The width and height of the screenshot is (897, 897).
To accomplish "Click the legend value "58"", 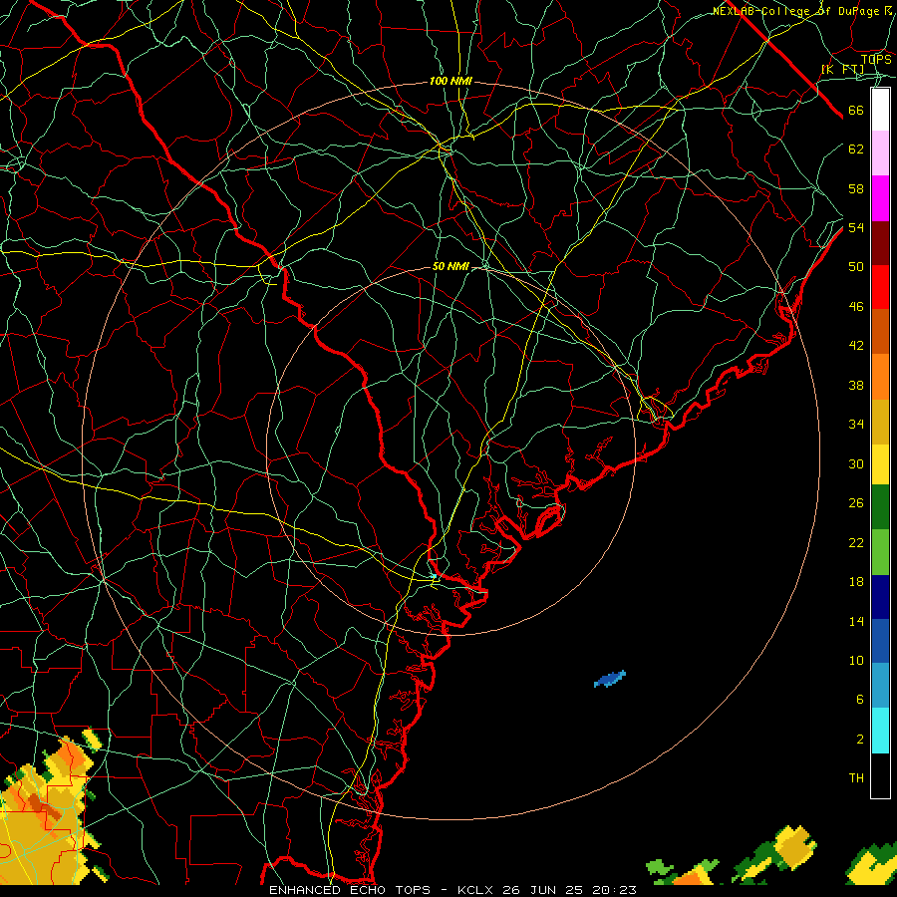I will pos(856,188).
